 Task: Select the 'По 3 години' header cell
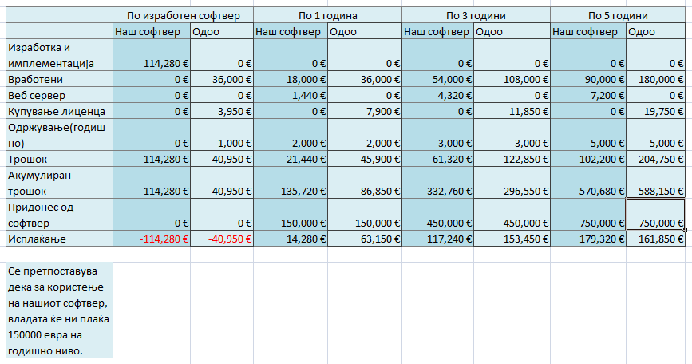tap(476, 15)
